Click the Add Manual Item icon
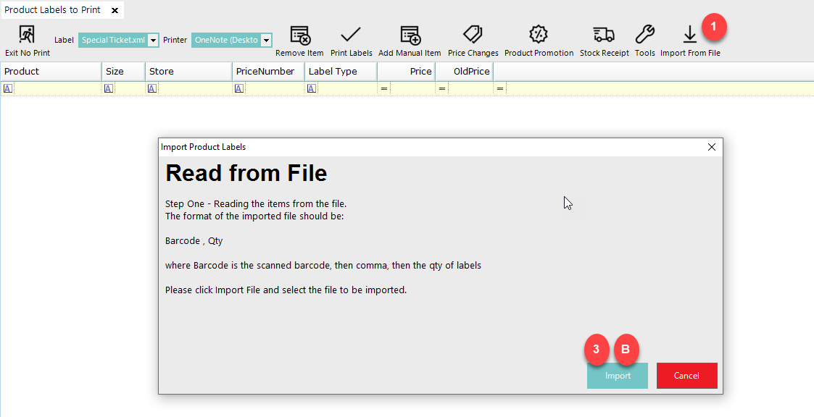The width and height of the screenshot is (814, 417). (410, 35)
